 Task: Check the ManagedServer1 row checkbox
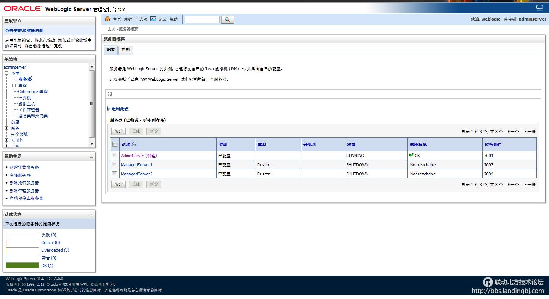(x=114, y=165)
